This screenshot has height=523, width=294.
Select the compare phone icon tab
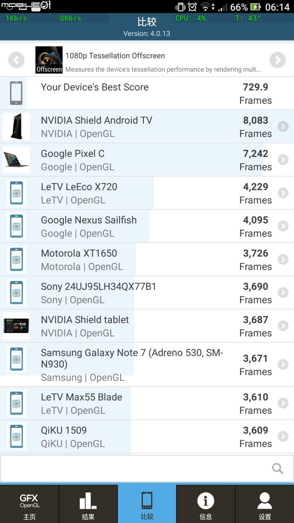click(147, 504)
